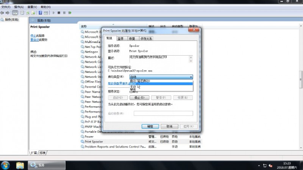Show hidden tray icons arrow
The image size is (303, 170).
(259, 165)
